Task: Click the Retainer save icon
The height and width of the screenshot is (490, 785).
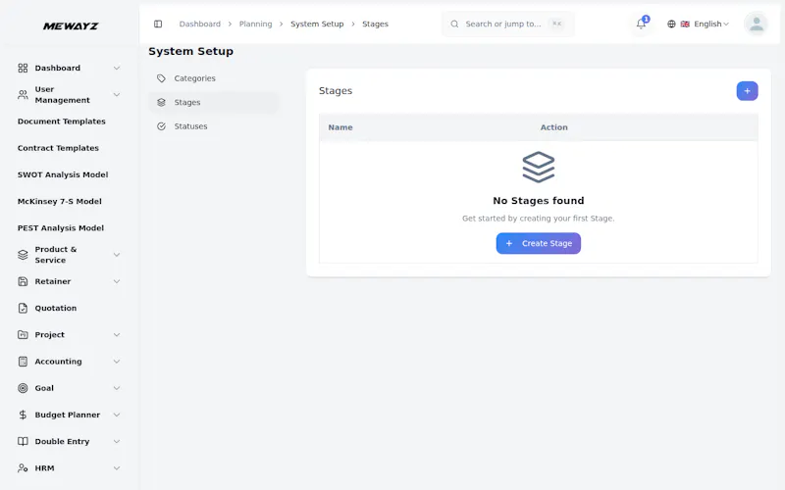Action: tap(23, 281)
